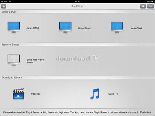
Task: Tap the Wi-Fi status bar icon
Action: pyautogui.click(x=10, y=2)
